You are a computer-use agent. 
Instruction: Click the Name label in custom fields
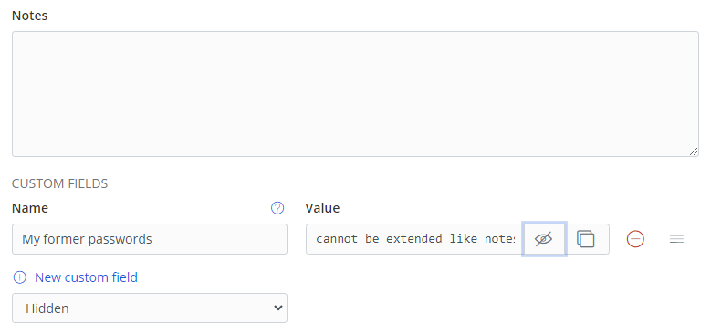point(30,208)
